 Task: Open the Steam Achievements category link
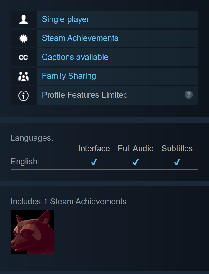[80, 38]
